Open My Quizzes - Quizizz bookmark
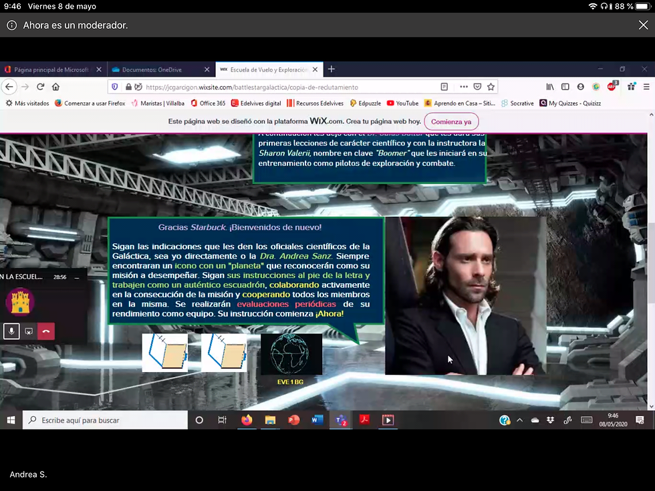655x491 pixels. pos(570,103)
